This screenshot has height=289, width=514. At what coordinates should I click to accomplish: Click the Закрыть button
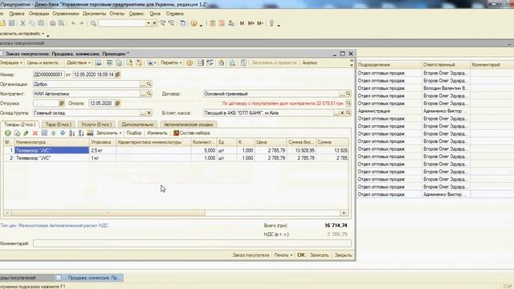[343, 255]
